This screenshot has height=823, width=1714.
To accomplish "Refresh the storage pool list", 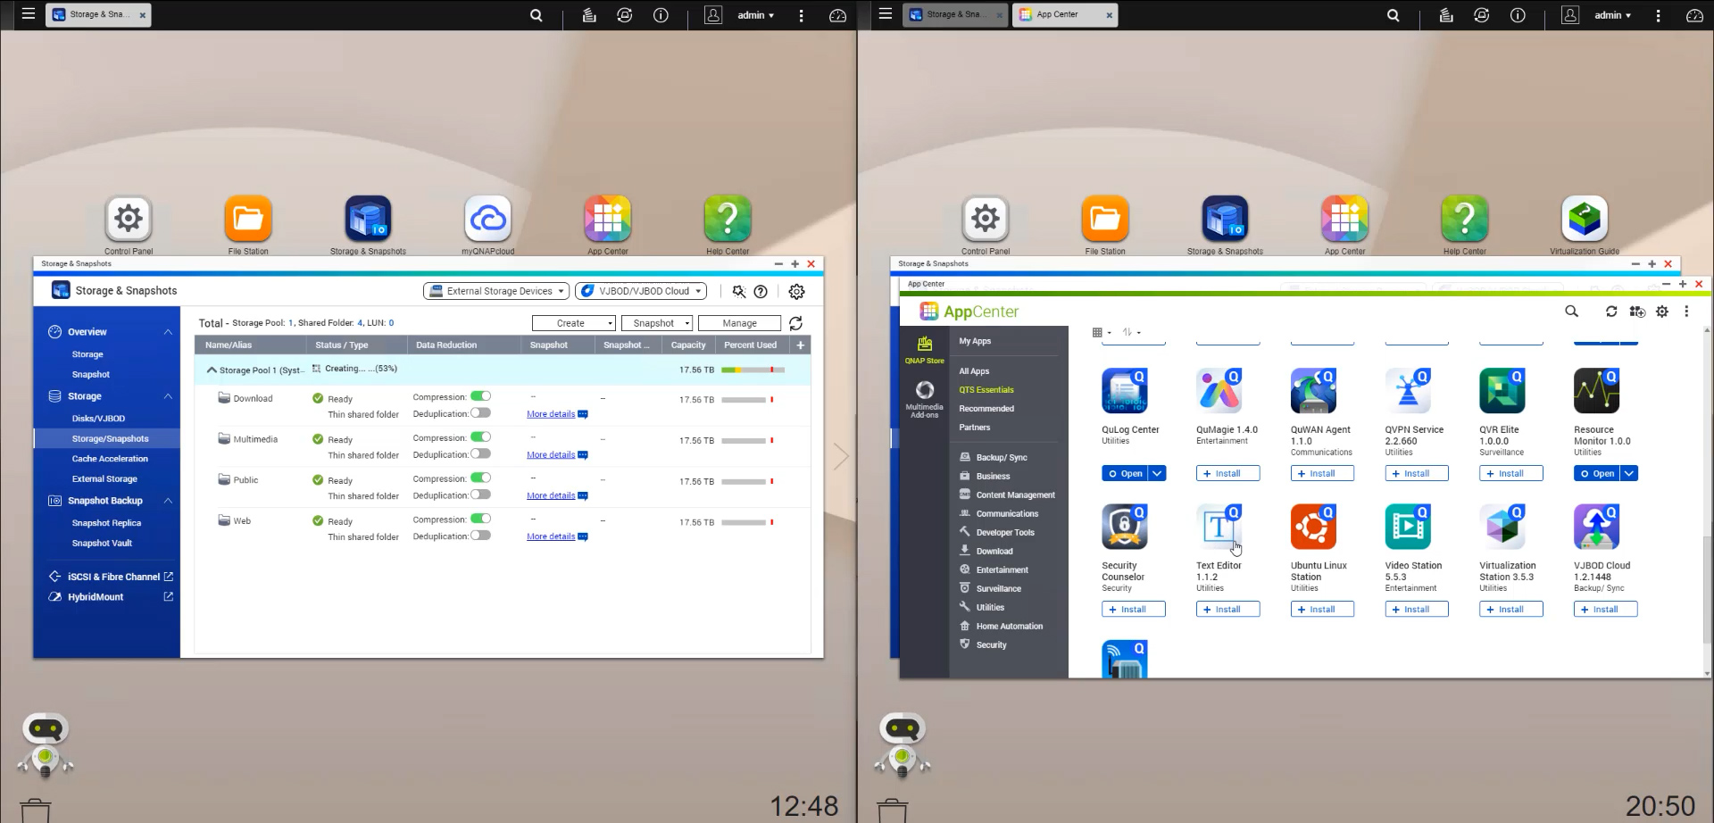I will [795, 323].
